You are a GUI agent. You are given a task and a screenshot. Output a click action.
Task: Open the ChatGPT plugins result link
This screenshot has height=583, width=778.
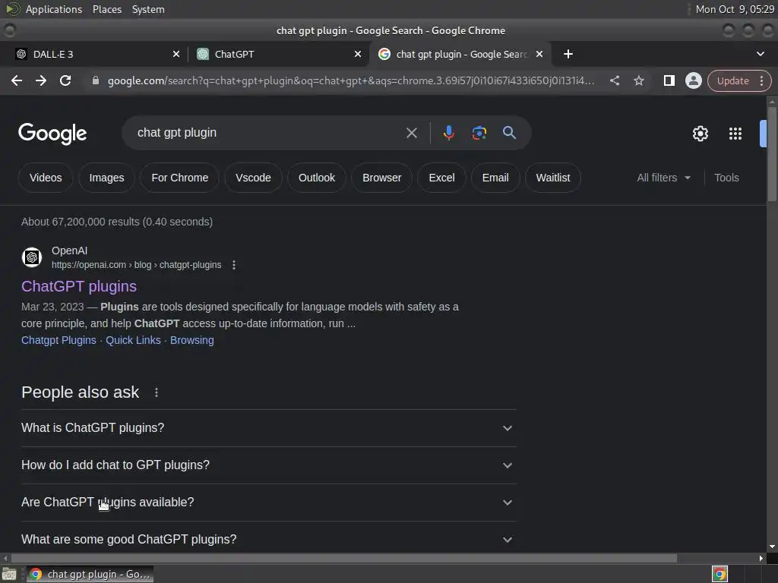(79, 286)
